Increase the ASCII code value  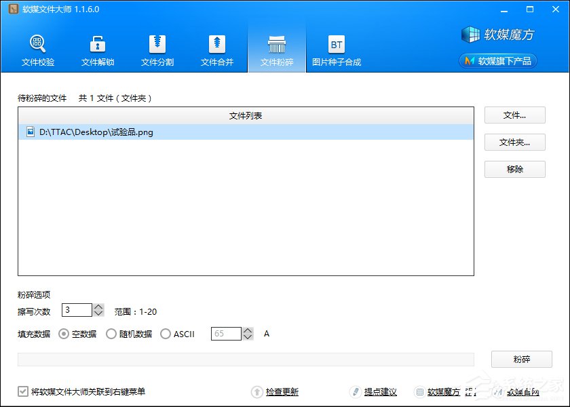pos(248,331)
